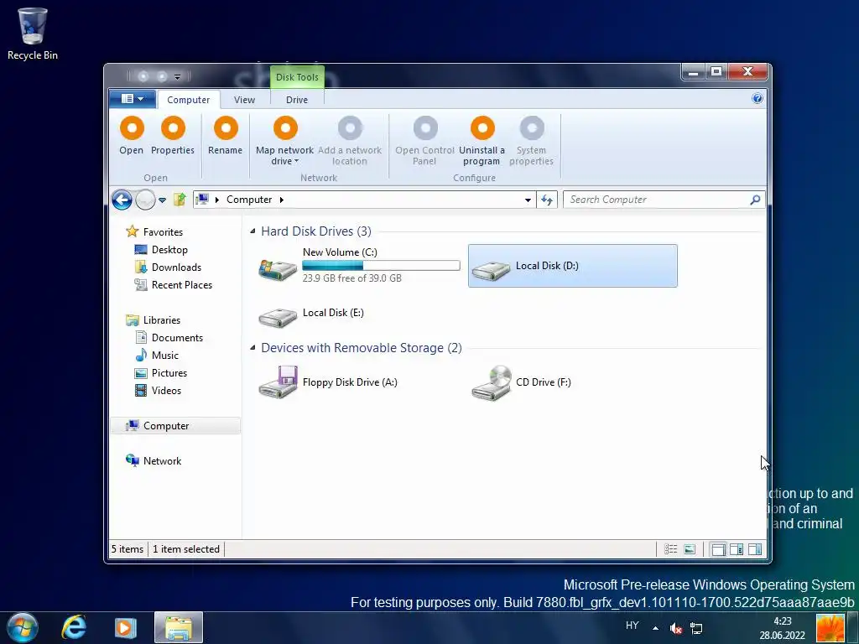Open the Documents library
Viewport: 859px width, 644px height.
click(177, 338)
